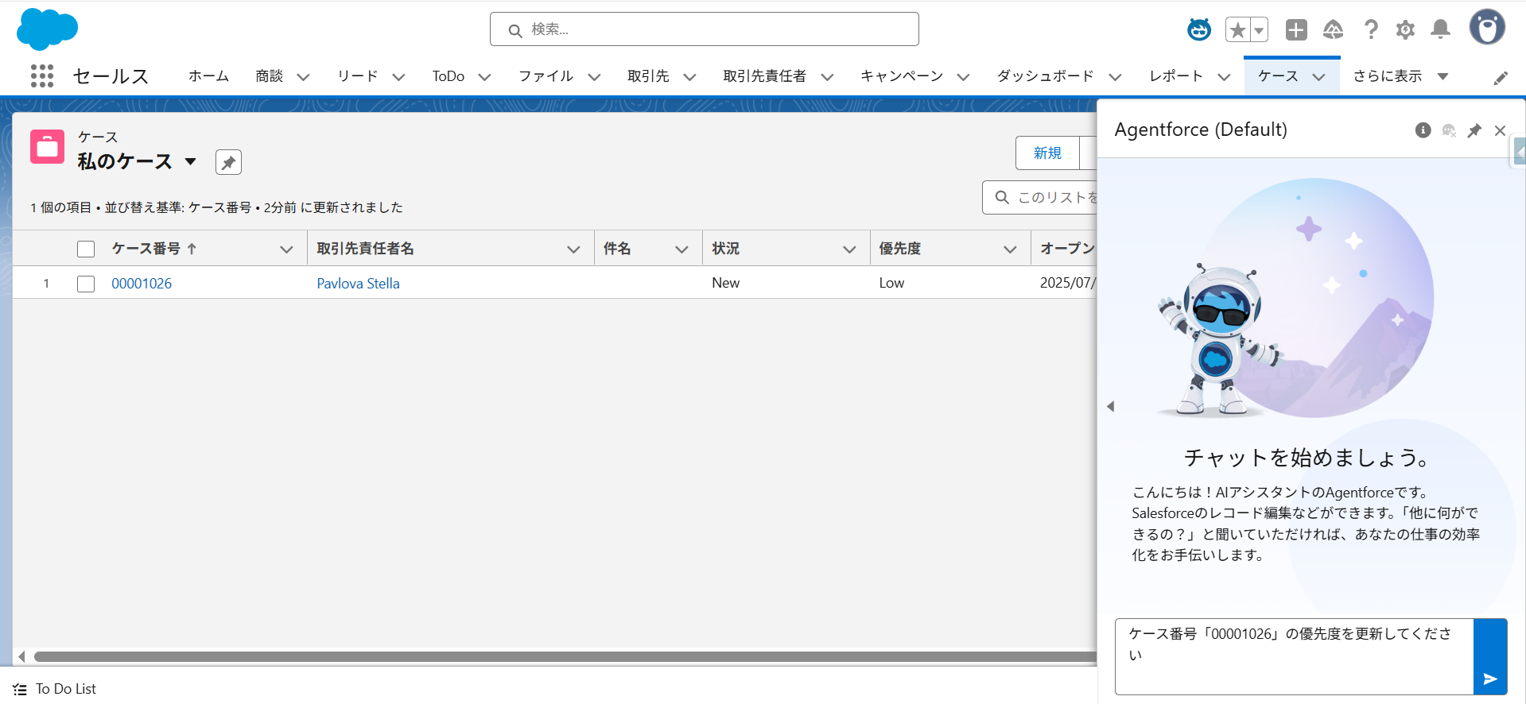The height and width of the screenshot is (704, 1526).
Task: Click the magnifier in global search box
Action: 515,30
